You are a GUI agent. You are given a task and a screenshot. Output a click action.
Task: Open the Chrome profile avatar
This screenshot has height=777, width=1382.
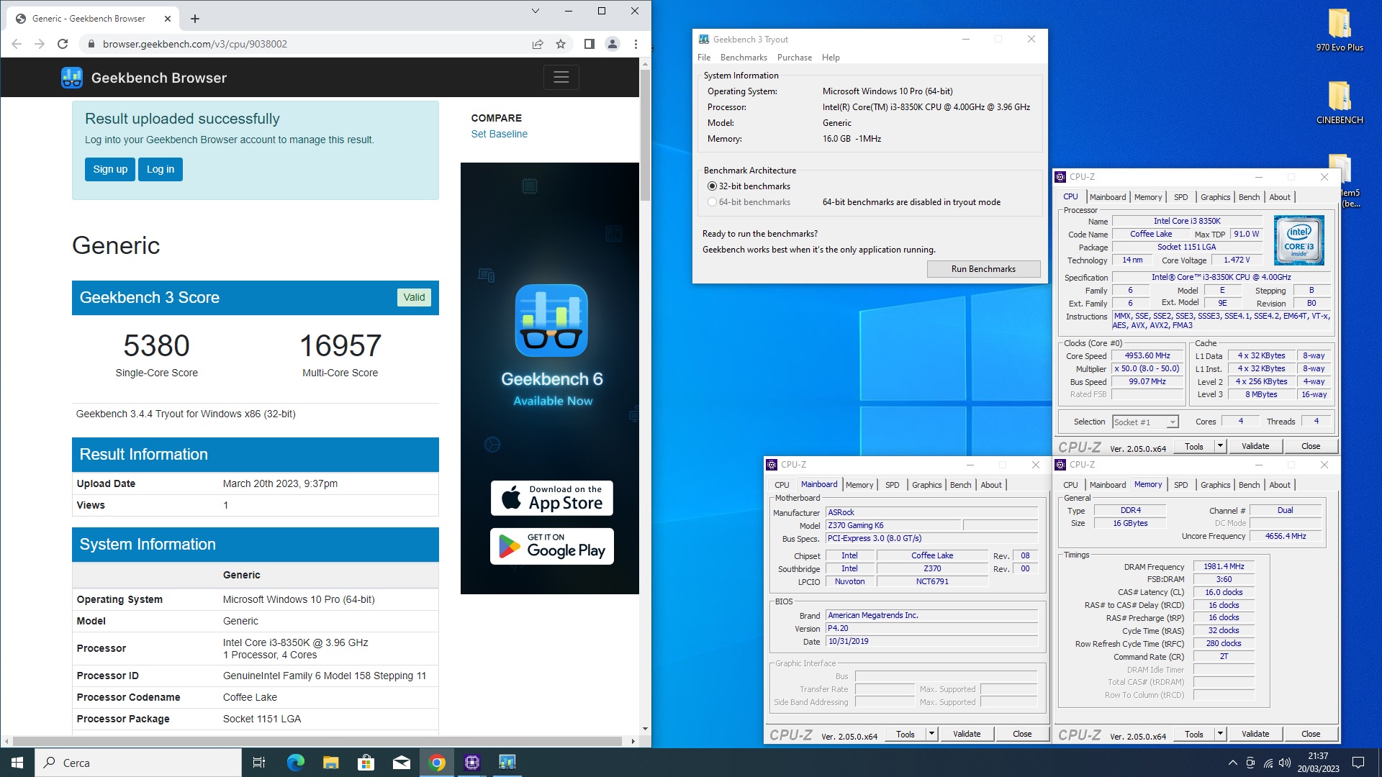coord(613,44)
